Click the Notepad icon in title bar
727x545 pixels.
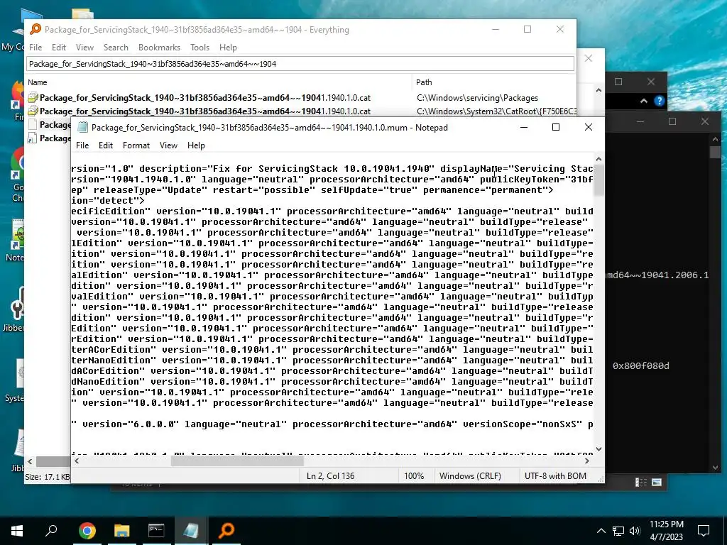[82, 128]
